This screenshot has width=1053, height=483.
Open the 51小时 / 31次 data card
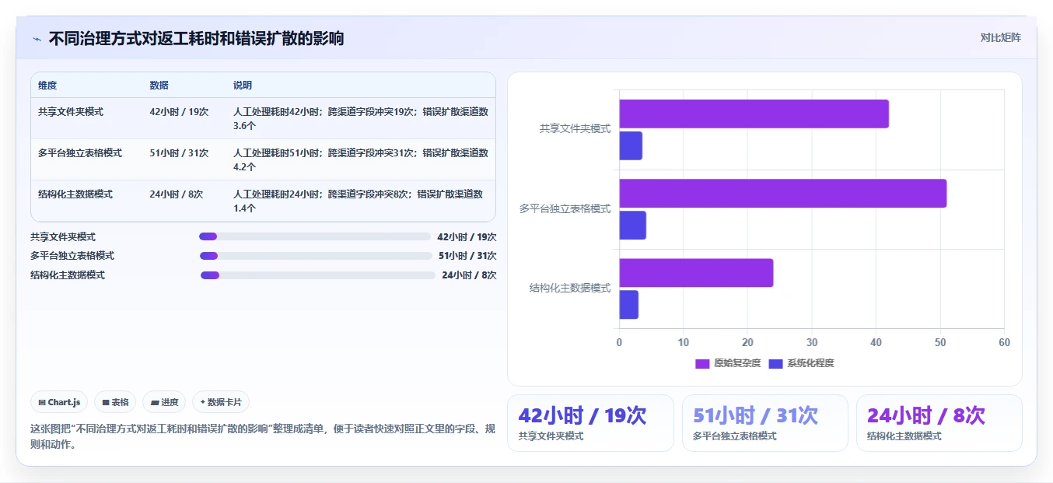point(764,423)
